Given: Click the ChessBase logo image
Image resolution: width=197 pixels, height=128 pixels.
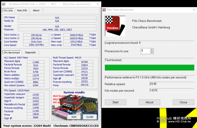Looking at the screenshot, I should tap(115, 26).
